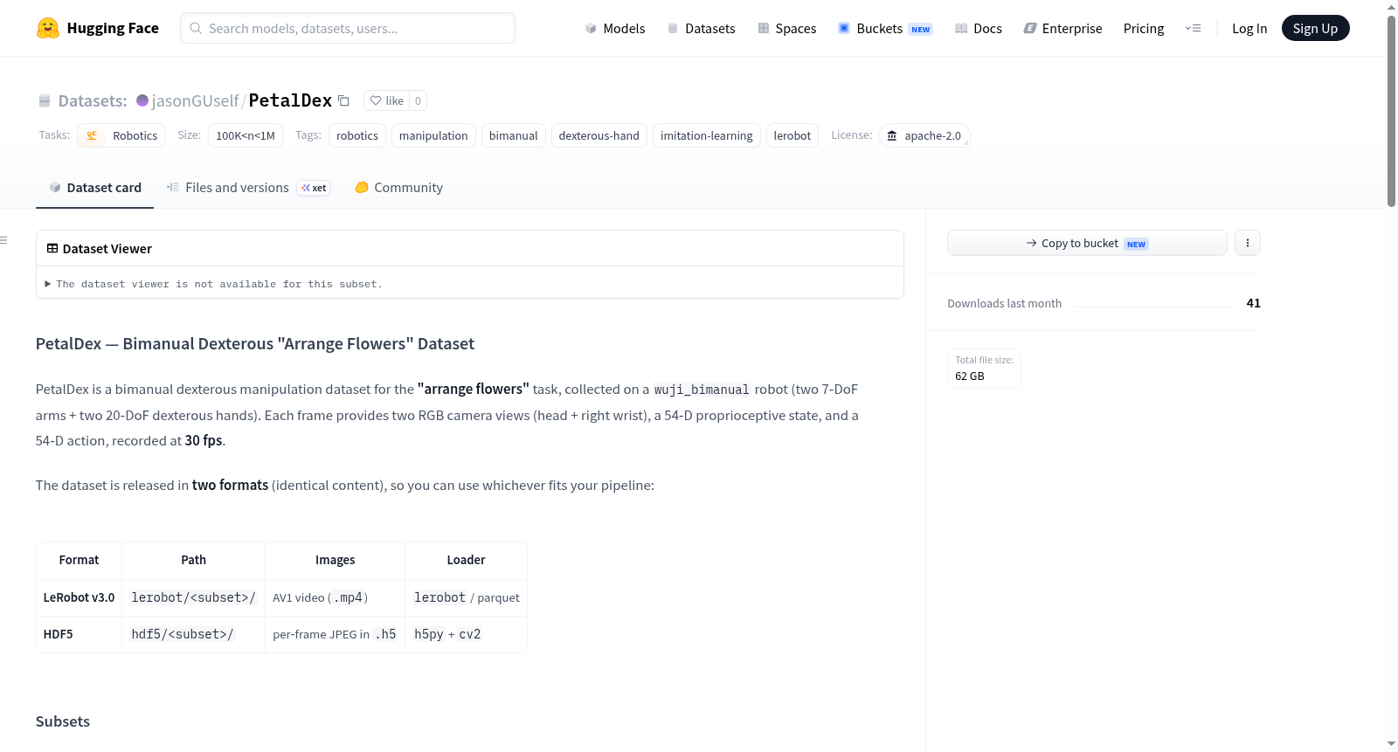The width and height of the screenshot is (1398, 752).
Task: Focus the search models input field
Action: pyautogui.click(x=348, y=28)
